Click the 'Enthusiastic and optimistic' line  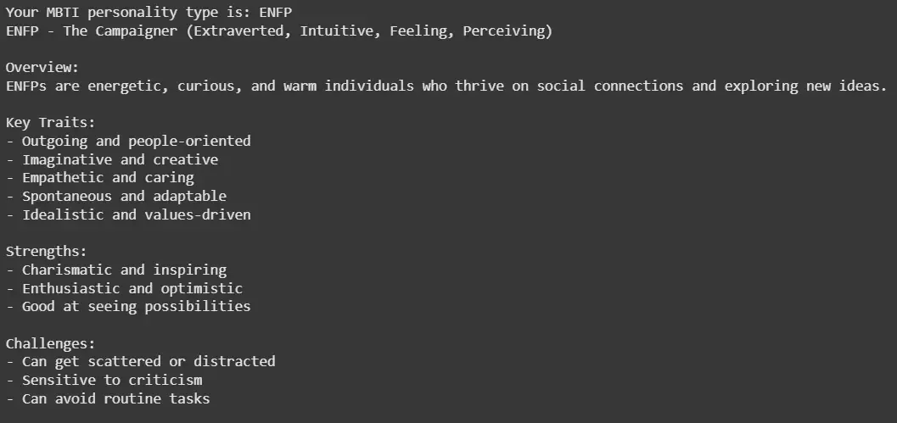pos(124,288)
